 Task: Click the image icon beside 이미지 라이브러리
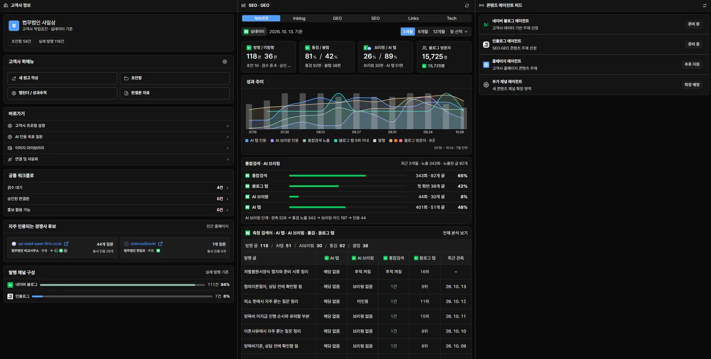tap(10, 148)
